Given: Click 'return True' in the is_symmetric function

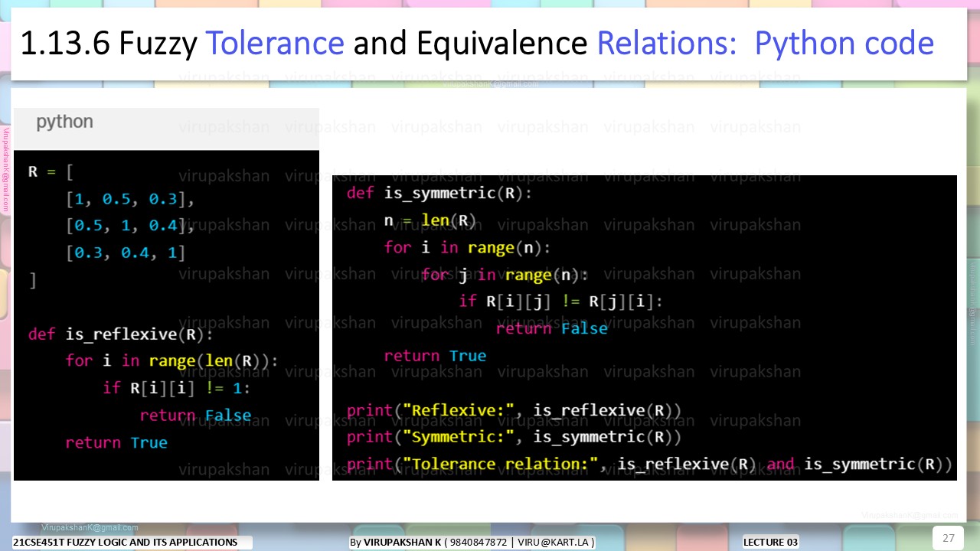Looking at the screenshot, I should (x=435, y=356).
